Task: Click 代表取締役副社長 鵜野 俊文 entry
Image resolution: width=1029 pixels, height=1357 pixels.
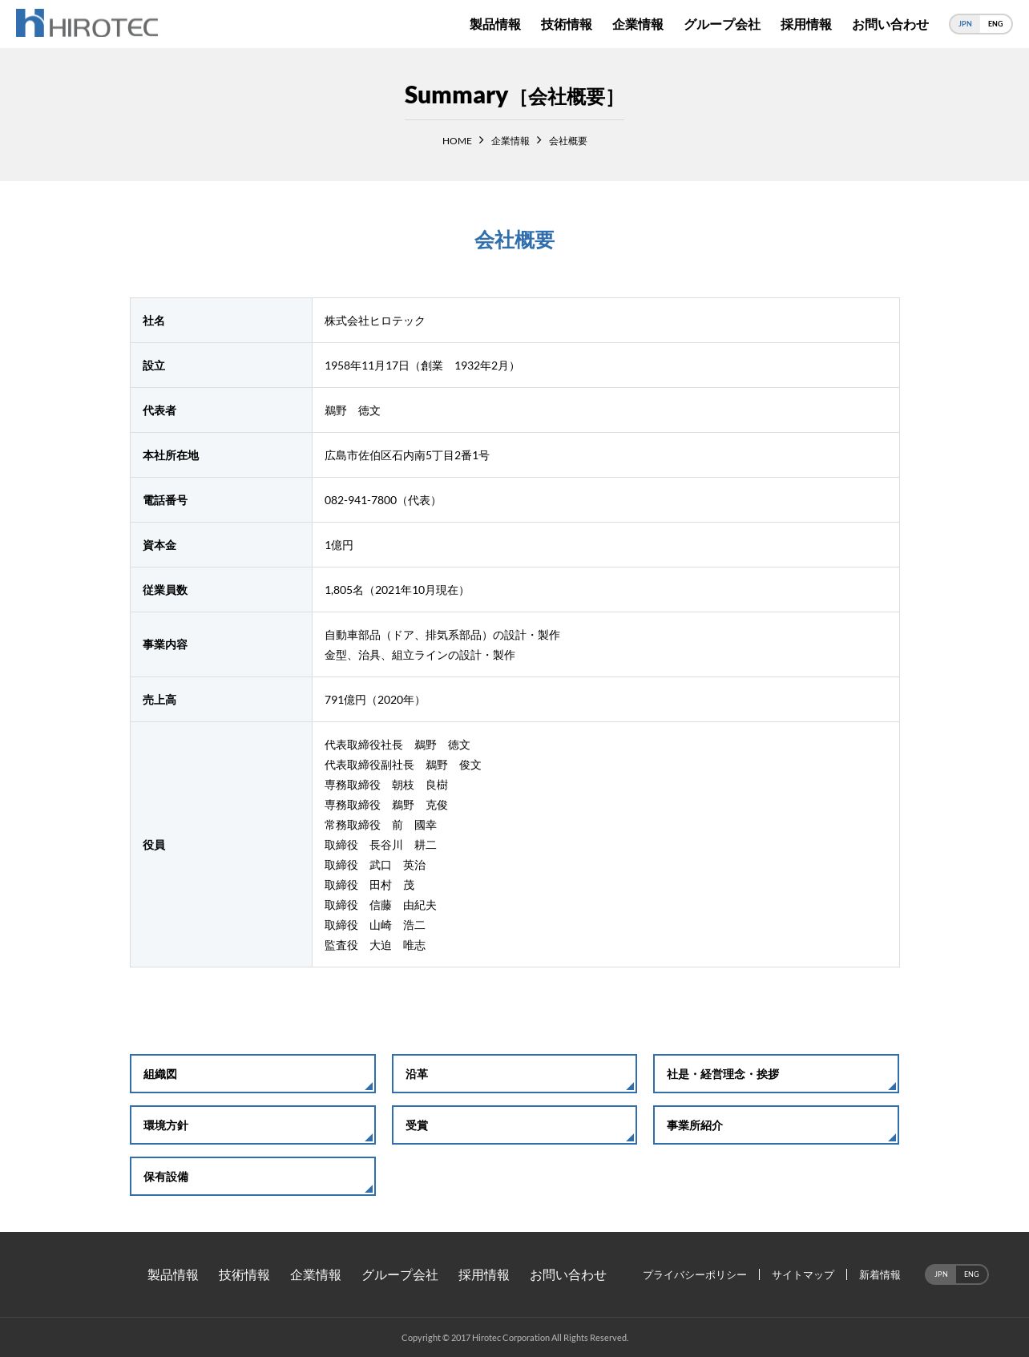Action: (403, 765)
